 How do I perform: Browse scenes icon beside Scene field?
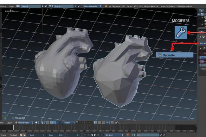point(51,6)
